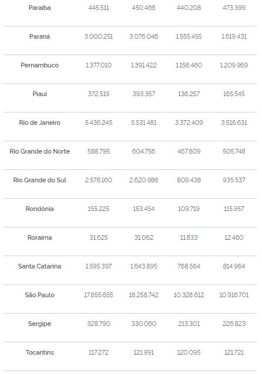Click the Rondônia row label
This screenshot has height=374, width=262.
(40, 209)
